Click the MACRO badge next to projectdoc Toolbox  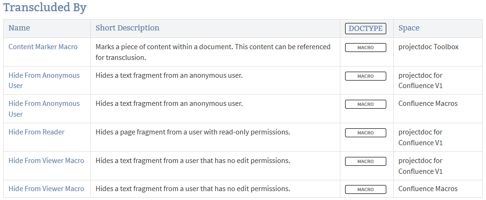366,47
